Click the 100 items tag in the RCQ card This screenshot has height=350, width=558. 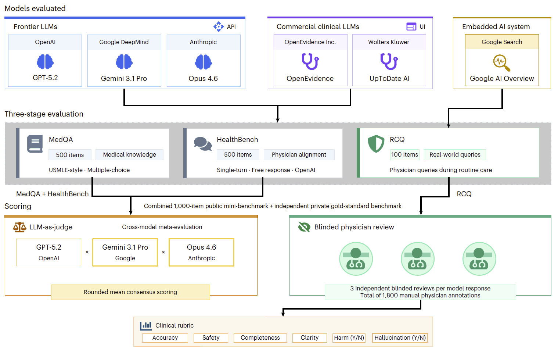point(404,155)
